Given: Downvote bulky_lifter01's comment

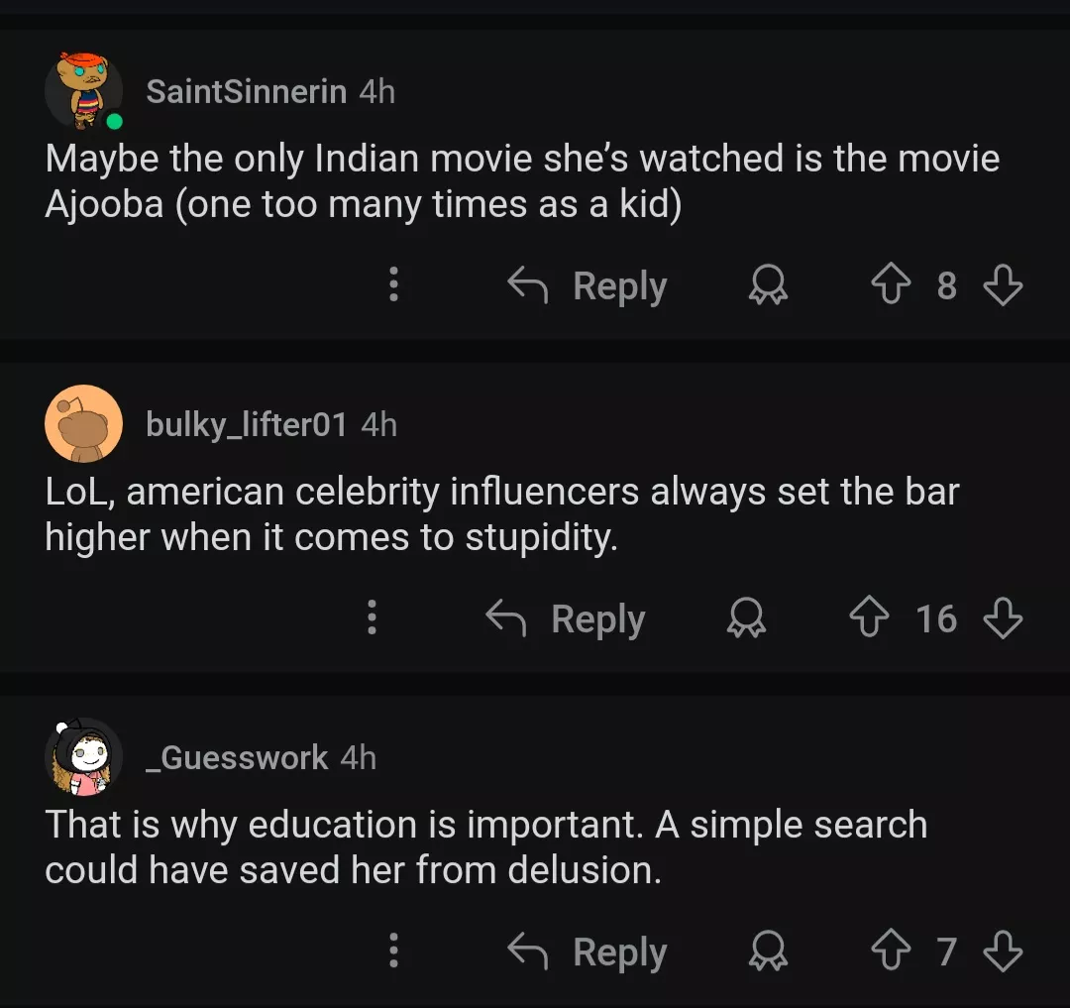Looking at the screenshot, I should [1002, 619].
